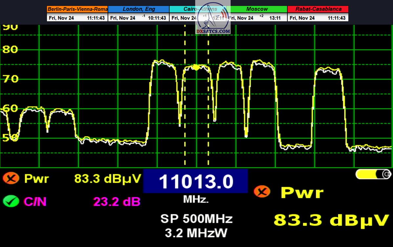The image size is (393, 247).
Task: Click the 80 label on the level axis
Action: pos(10,49)
